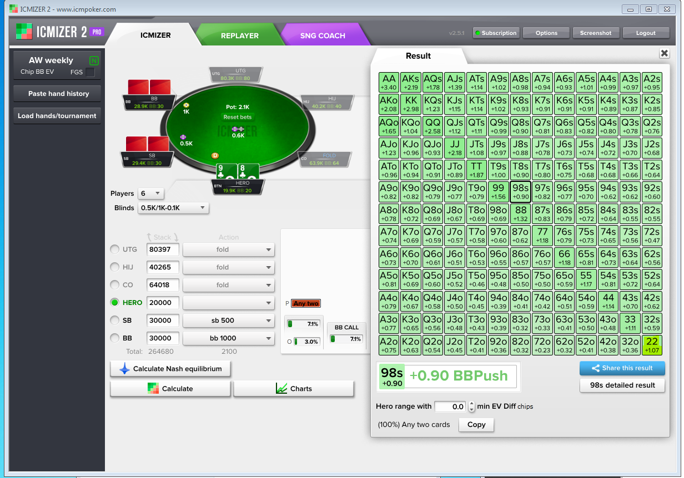This screenshot has width=684, height=478.
Task: Click the HERO stack field 20000
Action: click(163, 303)
